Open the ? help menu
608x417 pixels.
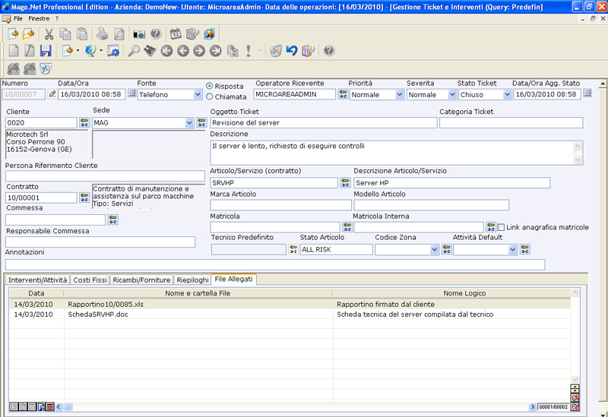coord(56,18)
